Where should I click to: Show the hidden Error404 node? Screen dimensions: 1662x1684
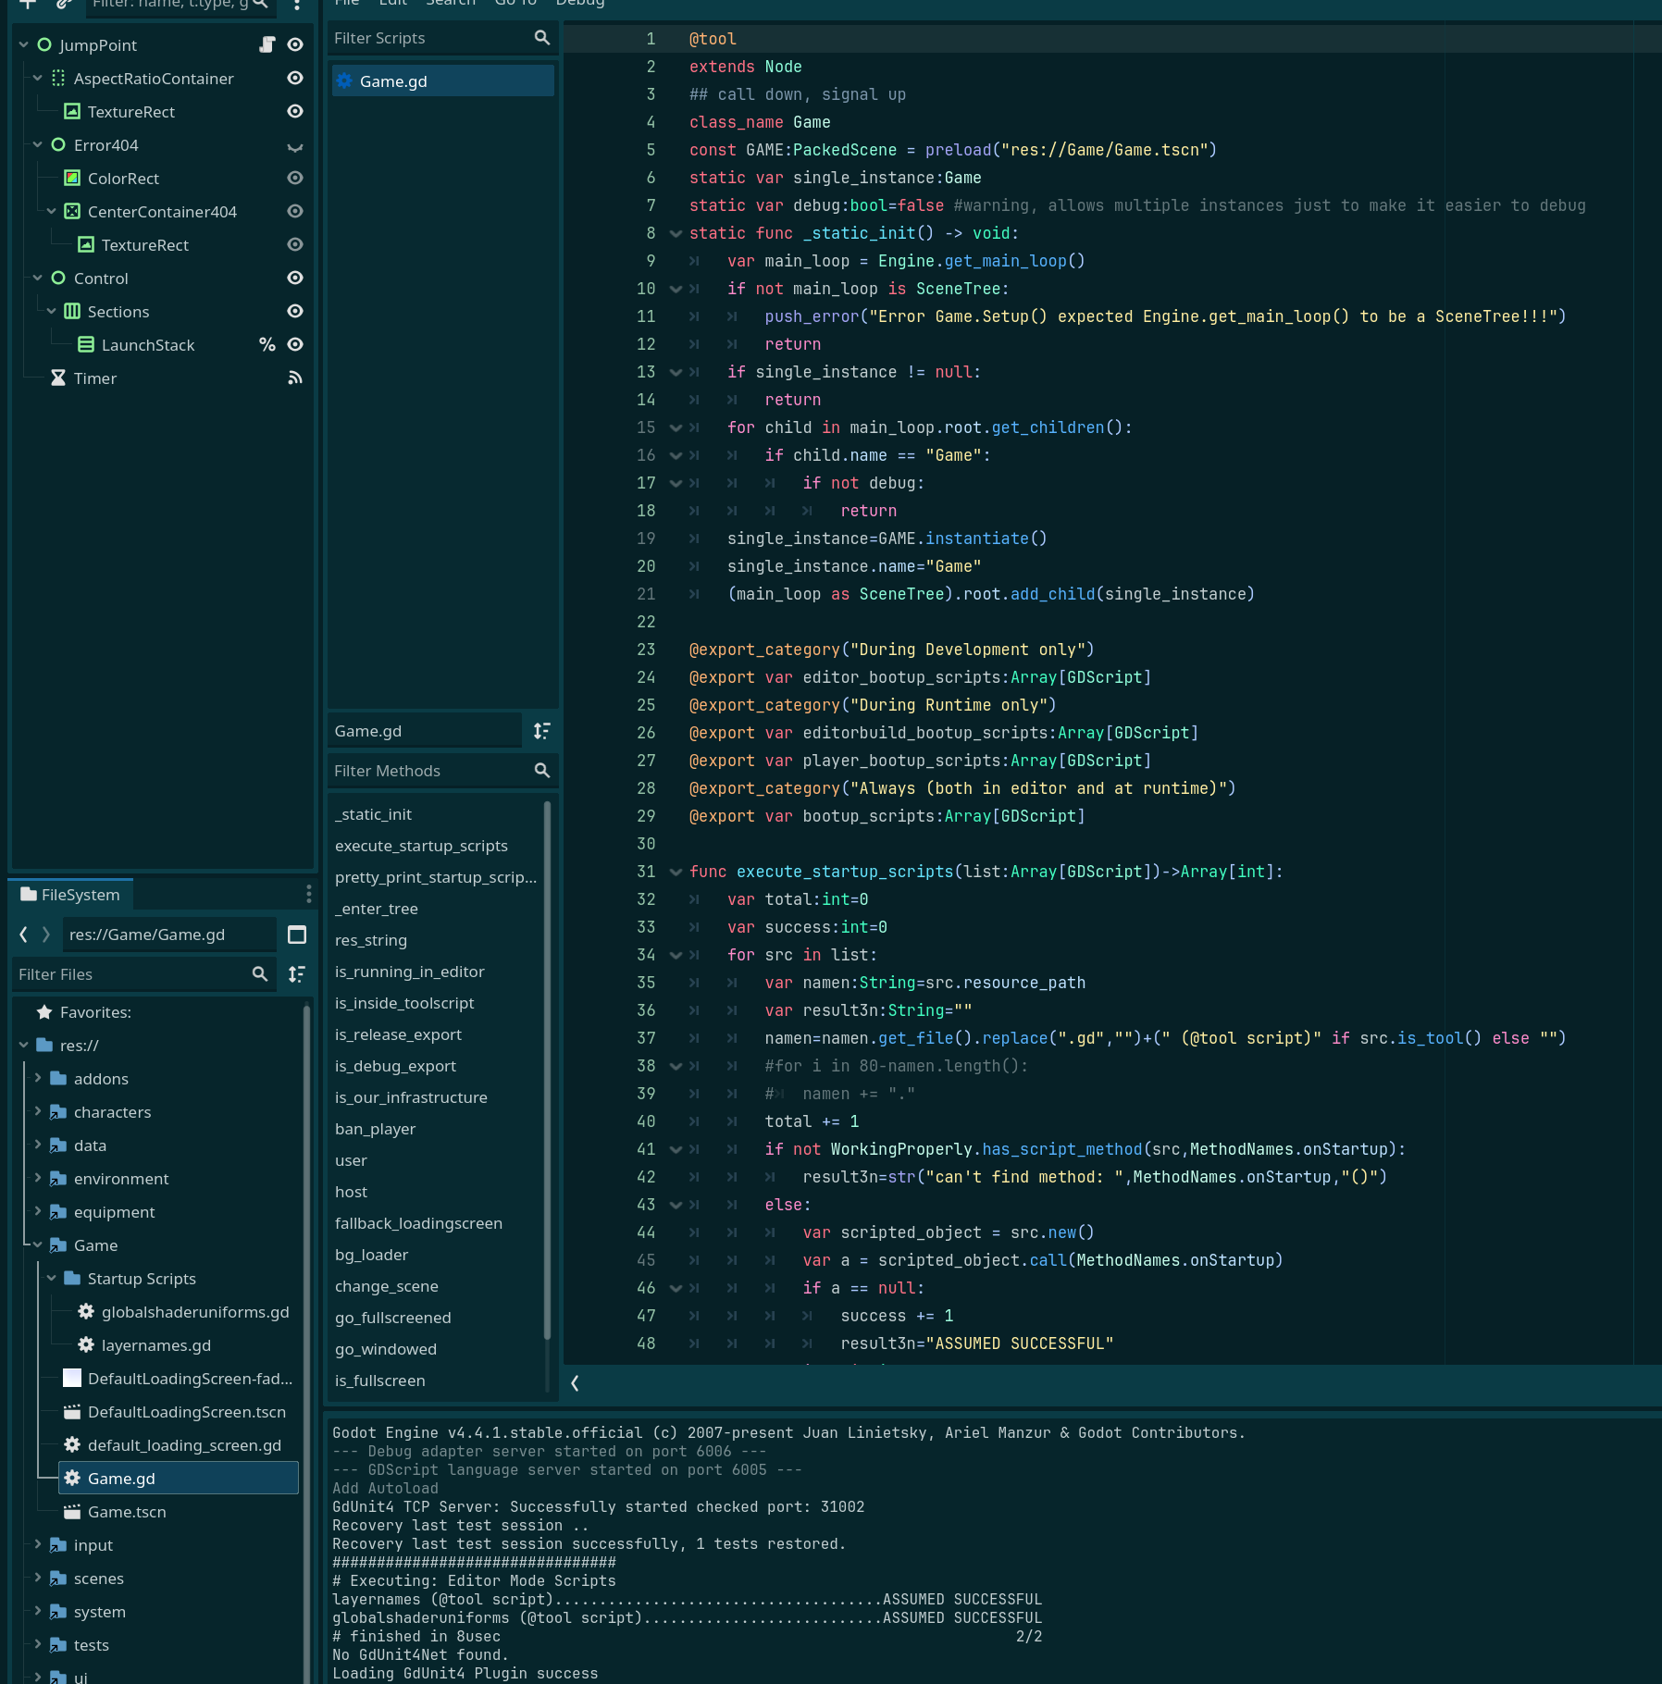(x=295, y=145)
